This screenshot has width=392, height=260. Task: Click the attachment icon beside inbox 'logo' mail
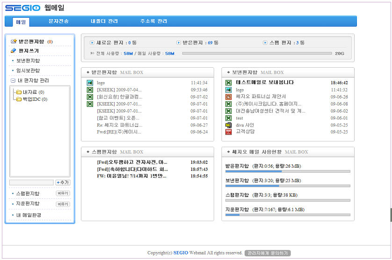pos(90,83)
